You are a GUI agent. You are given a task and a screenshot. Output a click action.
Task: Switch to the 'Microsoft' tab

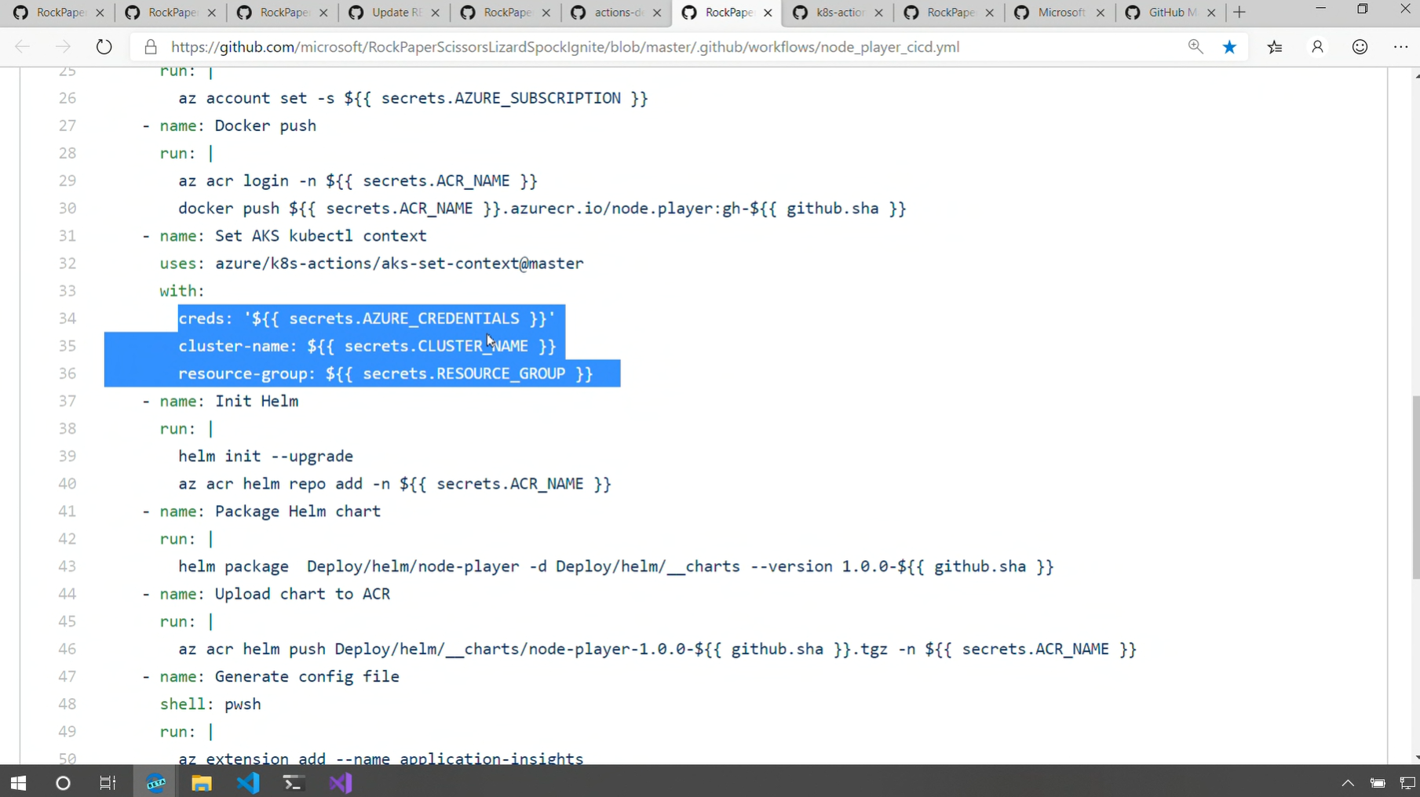coord(1061,13)
